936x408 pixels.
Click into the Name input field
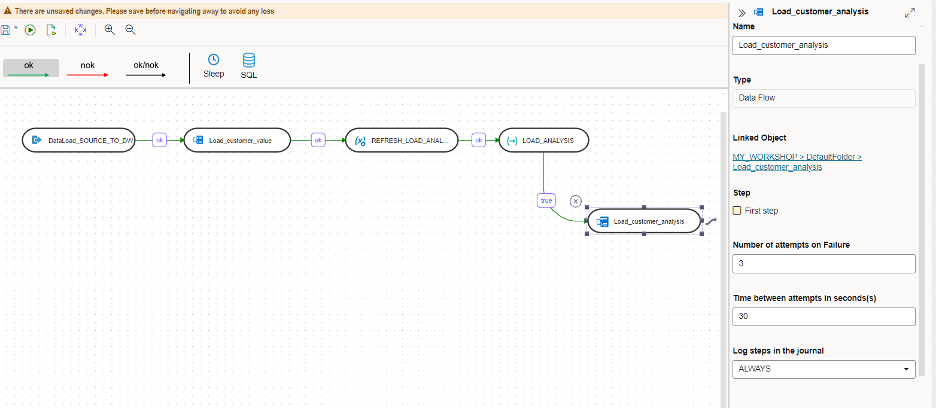coord(824,45)
